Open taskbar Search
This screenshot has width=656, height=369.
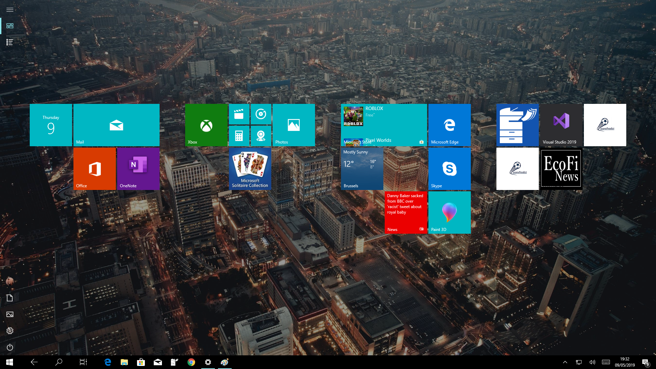59,362
